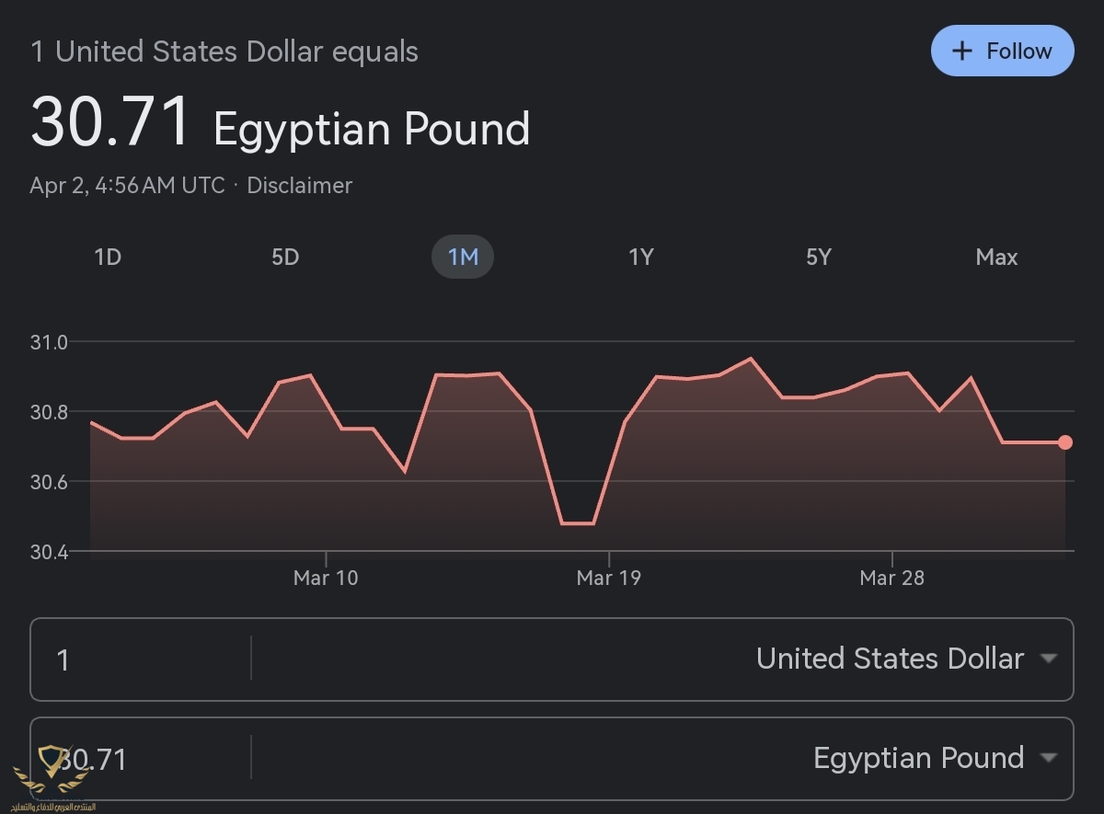Click the USD amount input field
The height and width of the screenshot is (814, 1104).
pos(138,659)
